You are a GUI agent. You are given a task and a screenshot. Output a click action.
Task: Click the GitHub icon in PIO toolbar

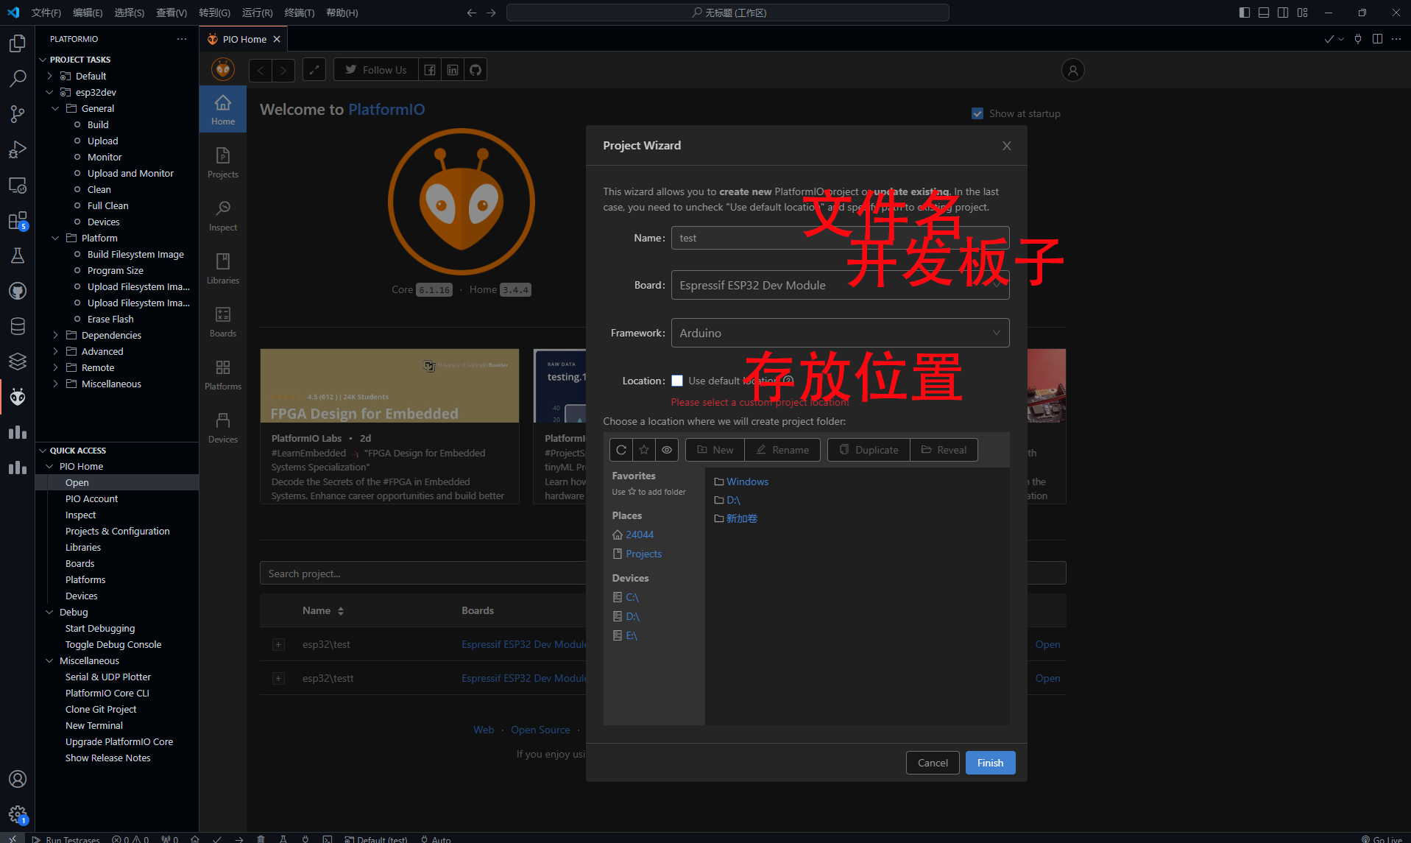click(475, 70)
